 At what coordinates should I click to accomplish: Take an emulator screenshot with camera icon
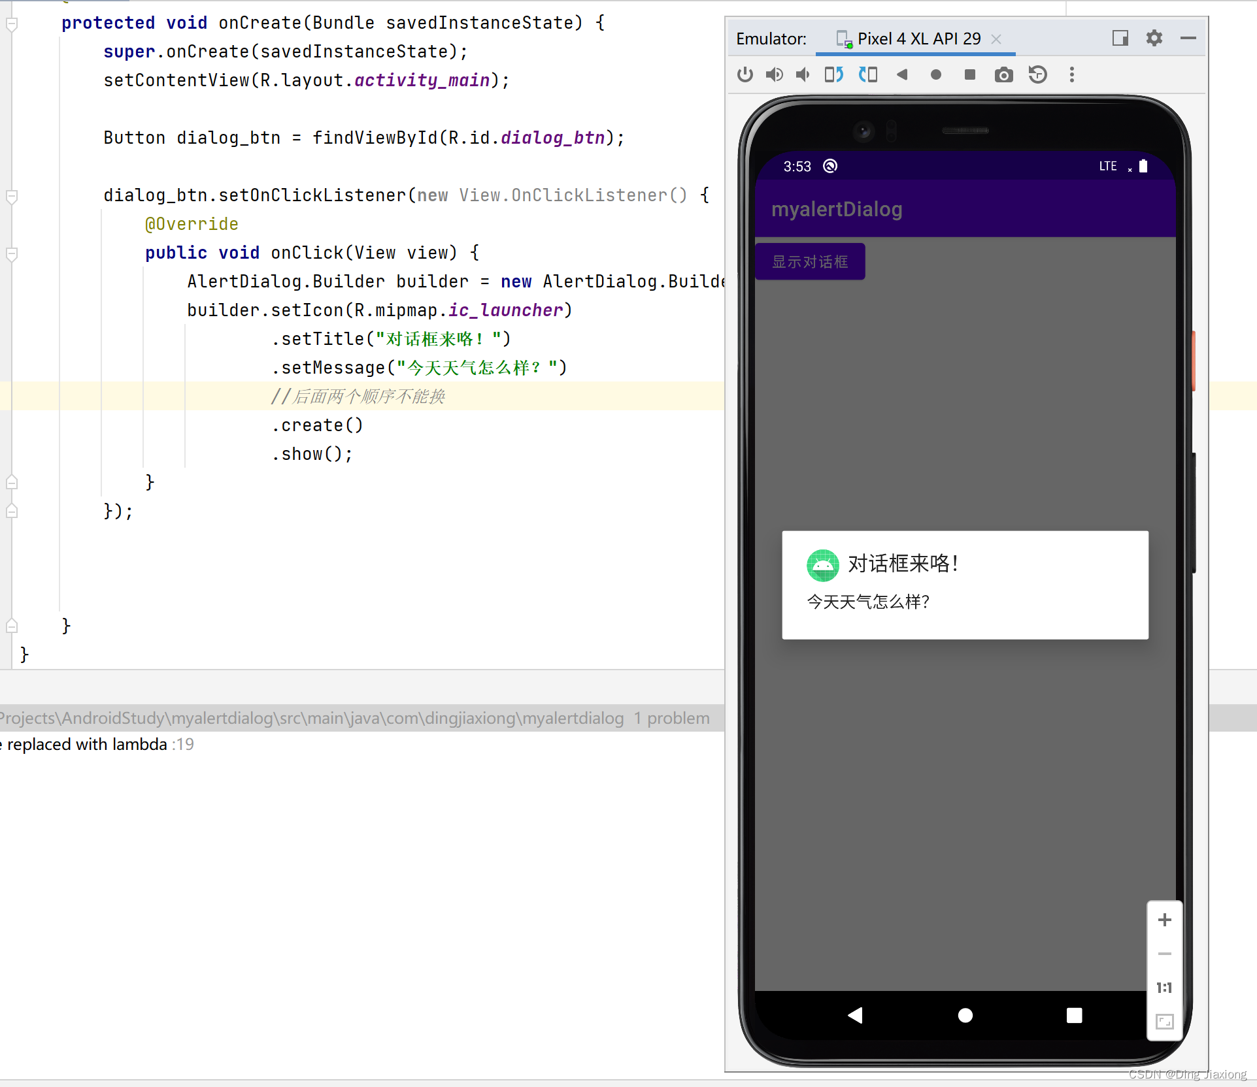click(x=1004, y=75)
